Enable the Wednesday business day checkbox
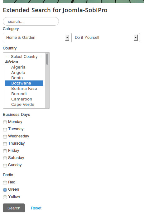 click(5, 136)
